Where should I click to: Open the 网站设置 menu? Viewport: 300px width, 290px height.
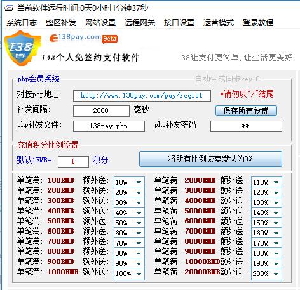pos(100,22)
